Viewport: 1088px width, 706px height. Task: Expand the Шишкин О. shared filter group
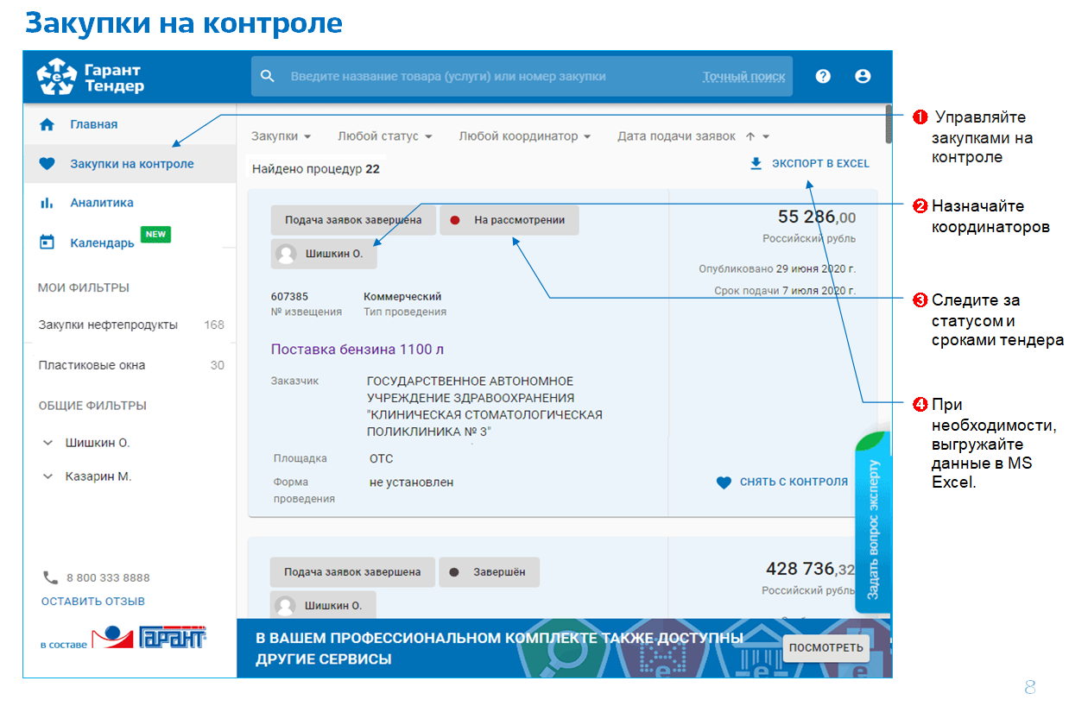[x=48, y=443]
